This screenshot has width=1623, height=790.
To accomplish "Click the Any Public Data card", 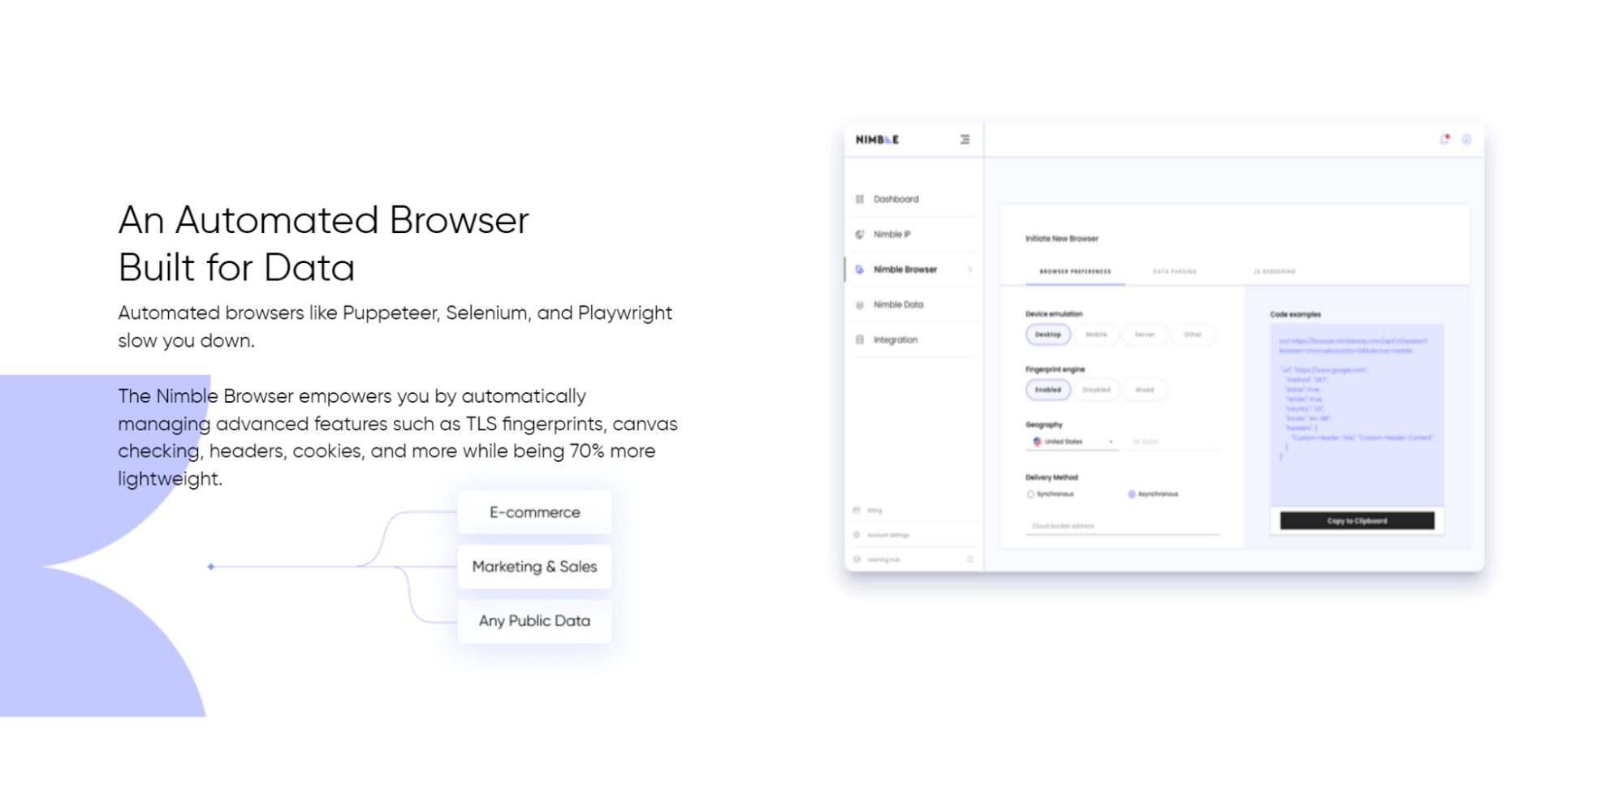I will click(534, 621).
